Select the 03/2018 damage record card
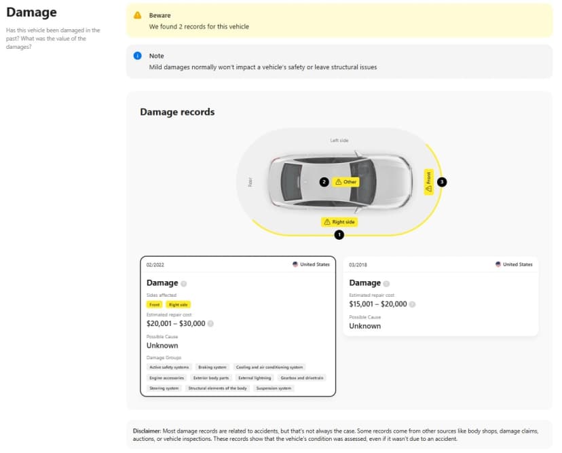This screenshot has width=562, height=453. click(441, 296)
